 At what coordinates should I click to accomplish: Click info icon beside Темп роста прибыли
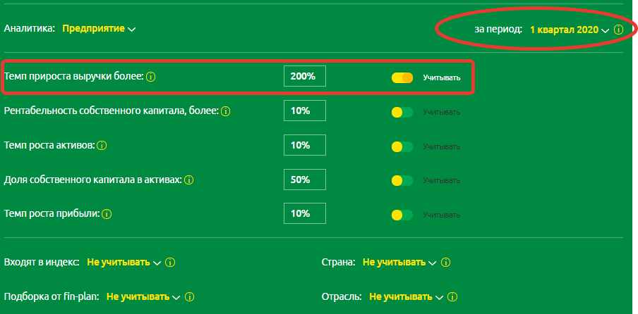pos(107,213)
